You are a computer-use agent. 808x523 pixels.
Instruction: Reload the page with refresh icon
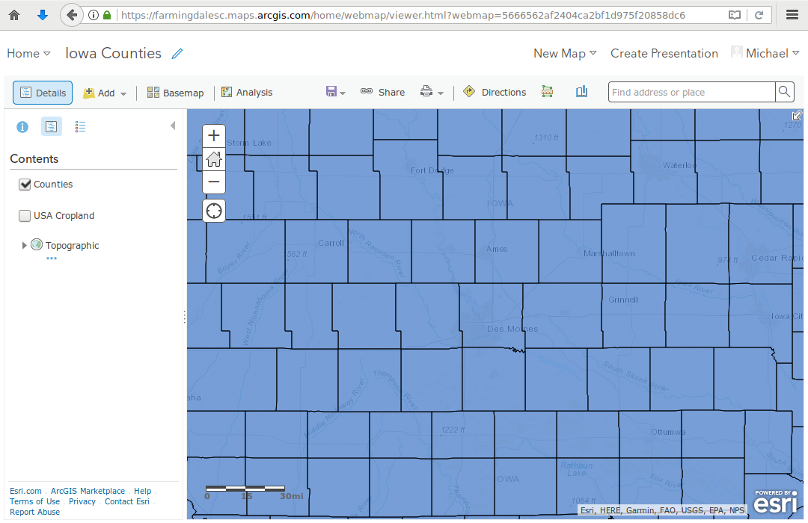[759, 15]
